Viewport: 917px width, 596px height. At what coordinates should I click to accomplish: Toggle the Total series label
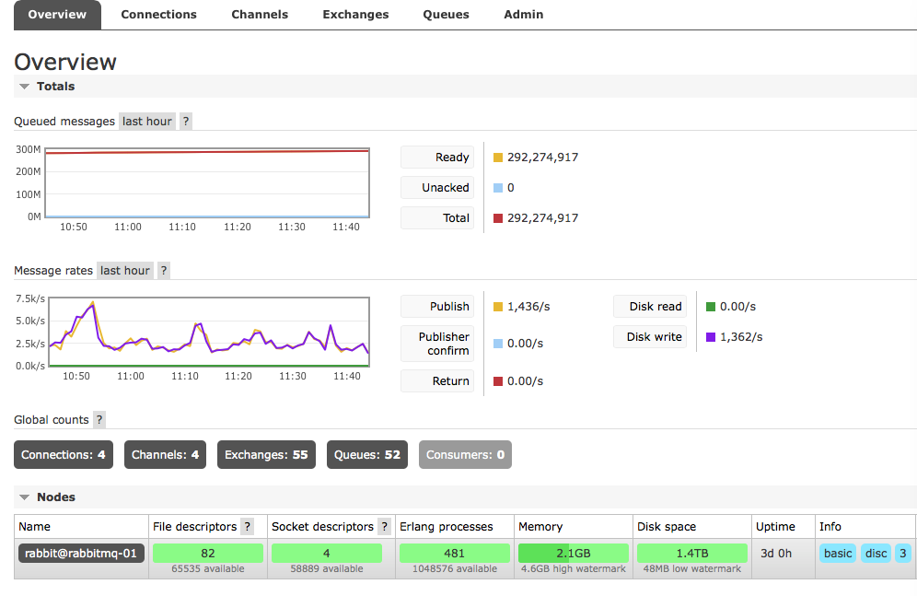click(436, 218)
